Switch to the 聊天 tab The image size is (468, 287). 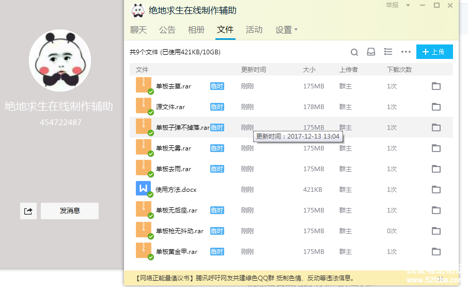click(138, 30)
